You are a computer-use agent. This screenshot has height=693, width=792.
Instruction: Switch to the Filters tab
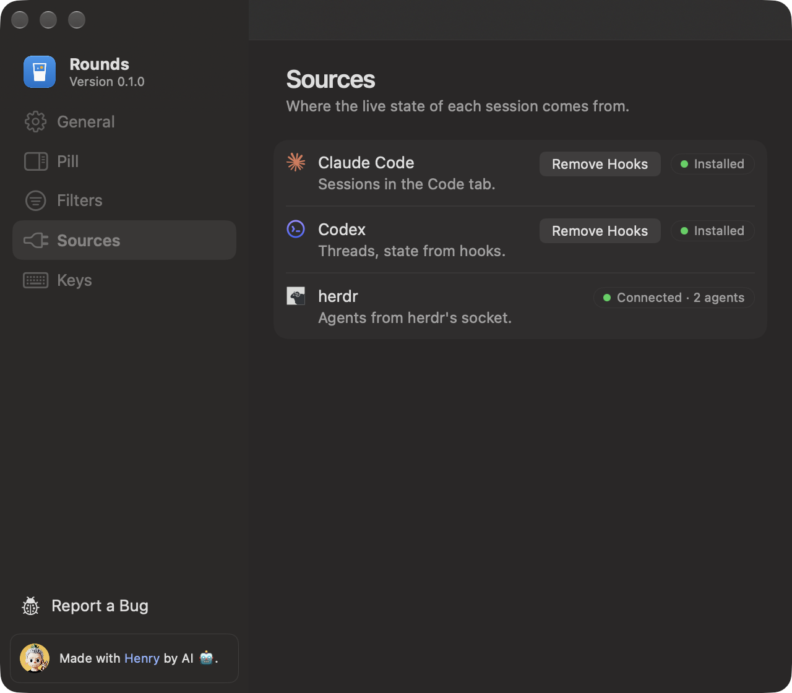coord(124,200)
